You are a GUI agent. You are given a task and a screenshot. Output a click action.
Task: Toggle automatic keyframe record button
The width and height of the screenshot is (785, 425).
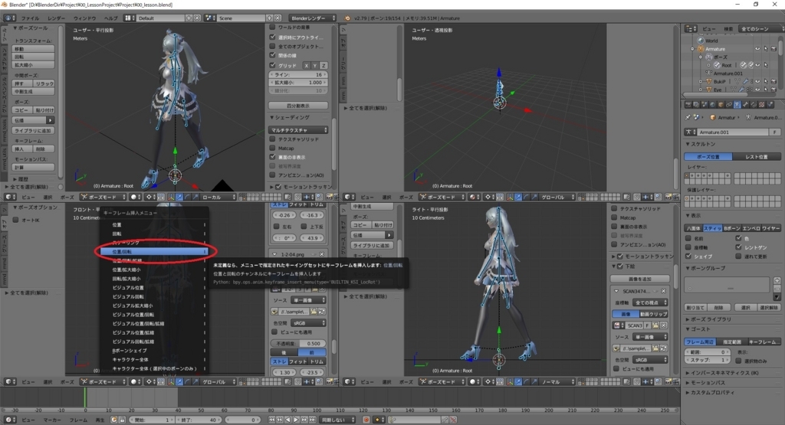366,420
